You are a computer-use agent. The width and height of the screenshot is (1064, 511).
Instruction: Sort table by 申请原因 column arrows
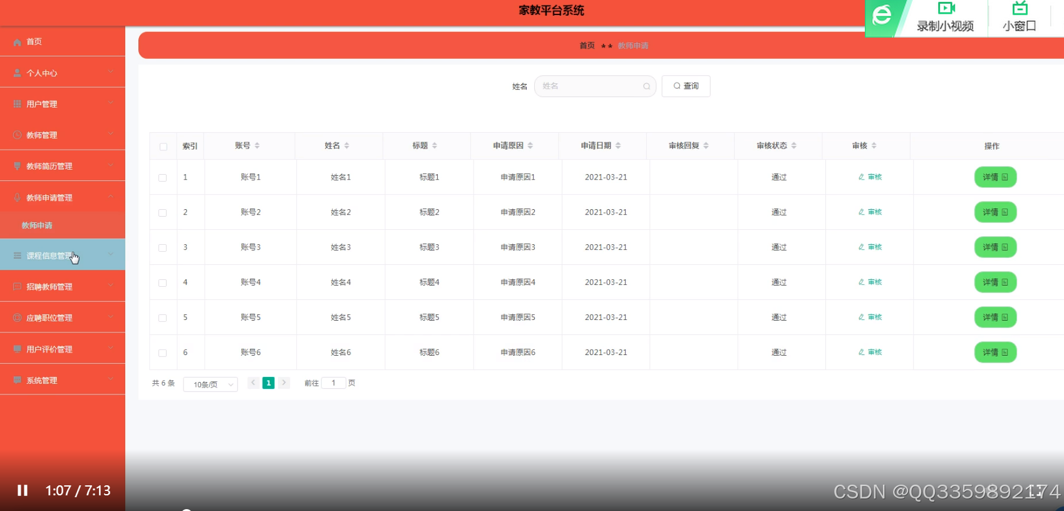coord(530,146)
